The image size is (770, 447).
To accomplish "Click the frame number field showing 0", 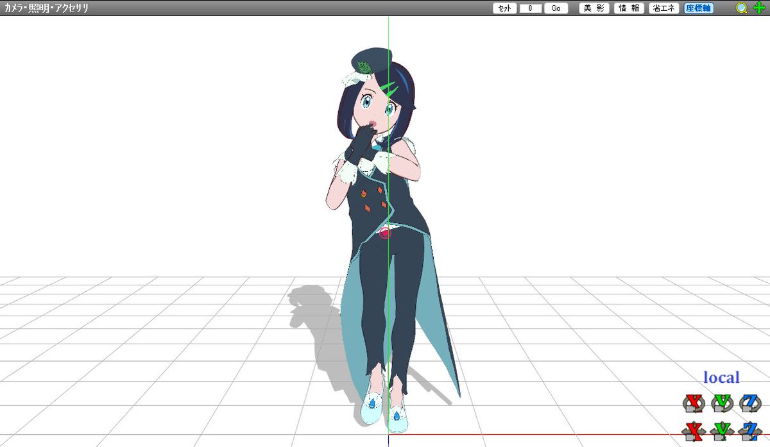I will coord(531,8).
